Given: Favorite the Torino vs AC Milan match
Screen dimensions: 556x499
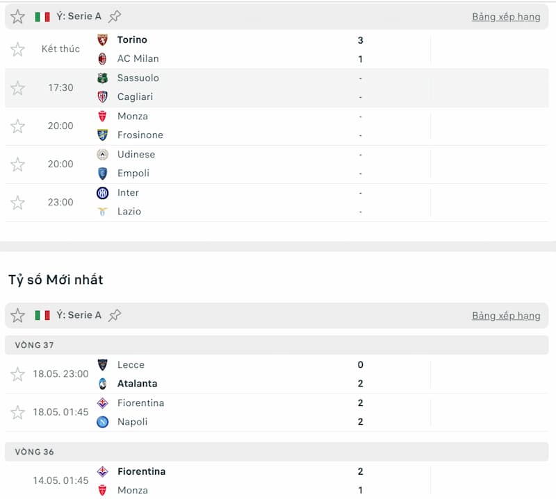Looking at the screenshot, I should click(x=17, y=49).
